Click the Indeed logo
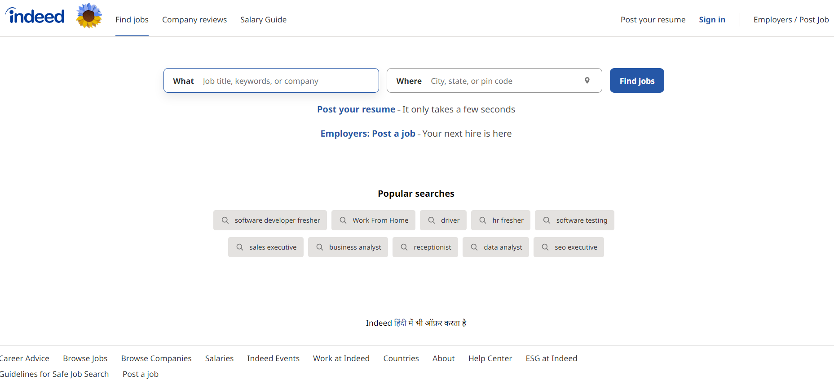 pos(35,16)
